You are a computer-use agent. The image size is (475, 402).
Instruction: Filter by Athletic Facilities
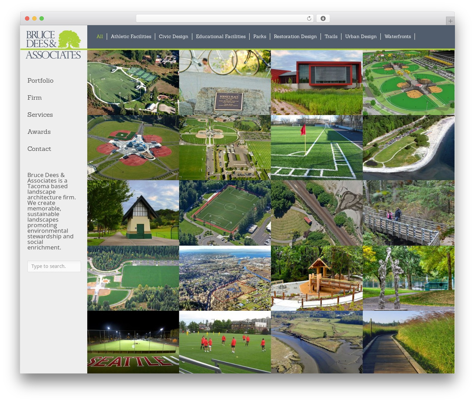[131, 36]
